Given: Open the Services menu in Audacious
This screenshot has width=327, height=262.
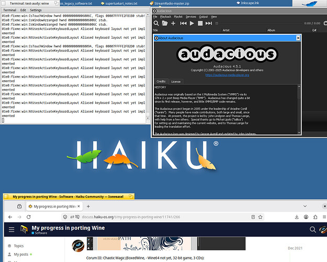Looking at the screenshot, I should click(x=191, y=17).
